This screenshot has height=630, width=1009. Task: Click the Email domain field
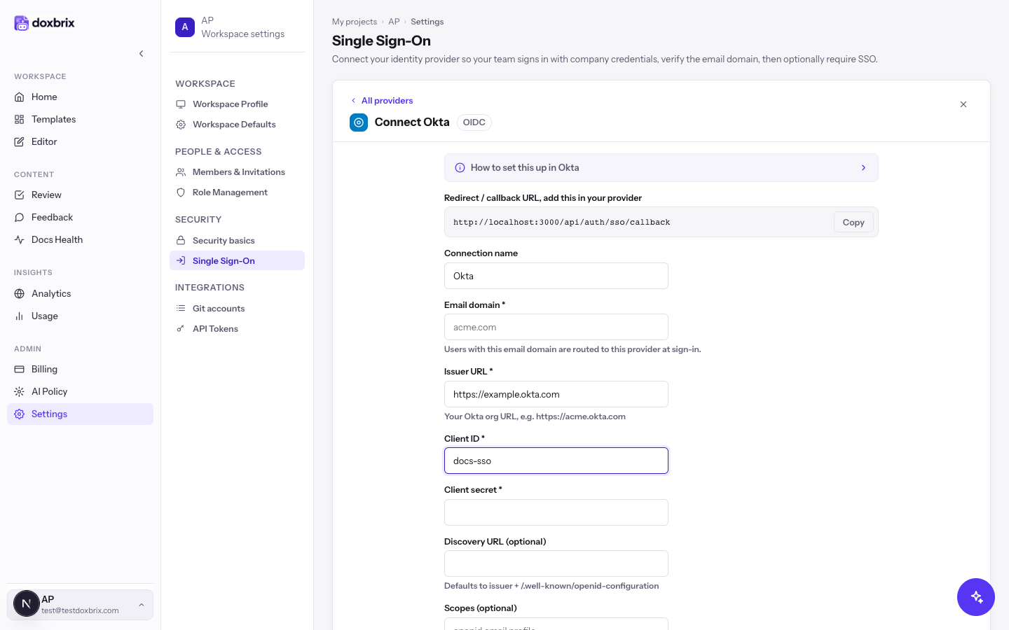(556, 327)
